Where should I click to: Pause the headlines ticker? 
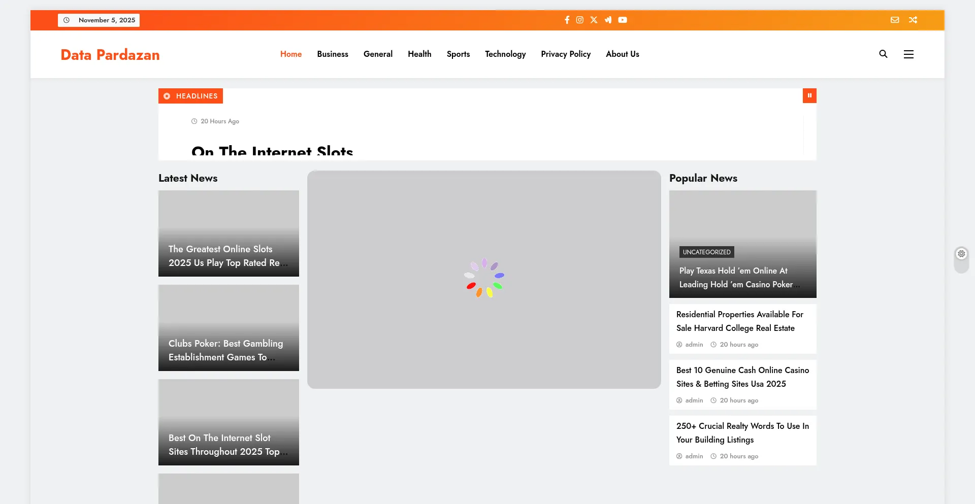point(809,95)
